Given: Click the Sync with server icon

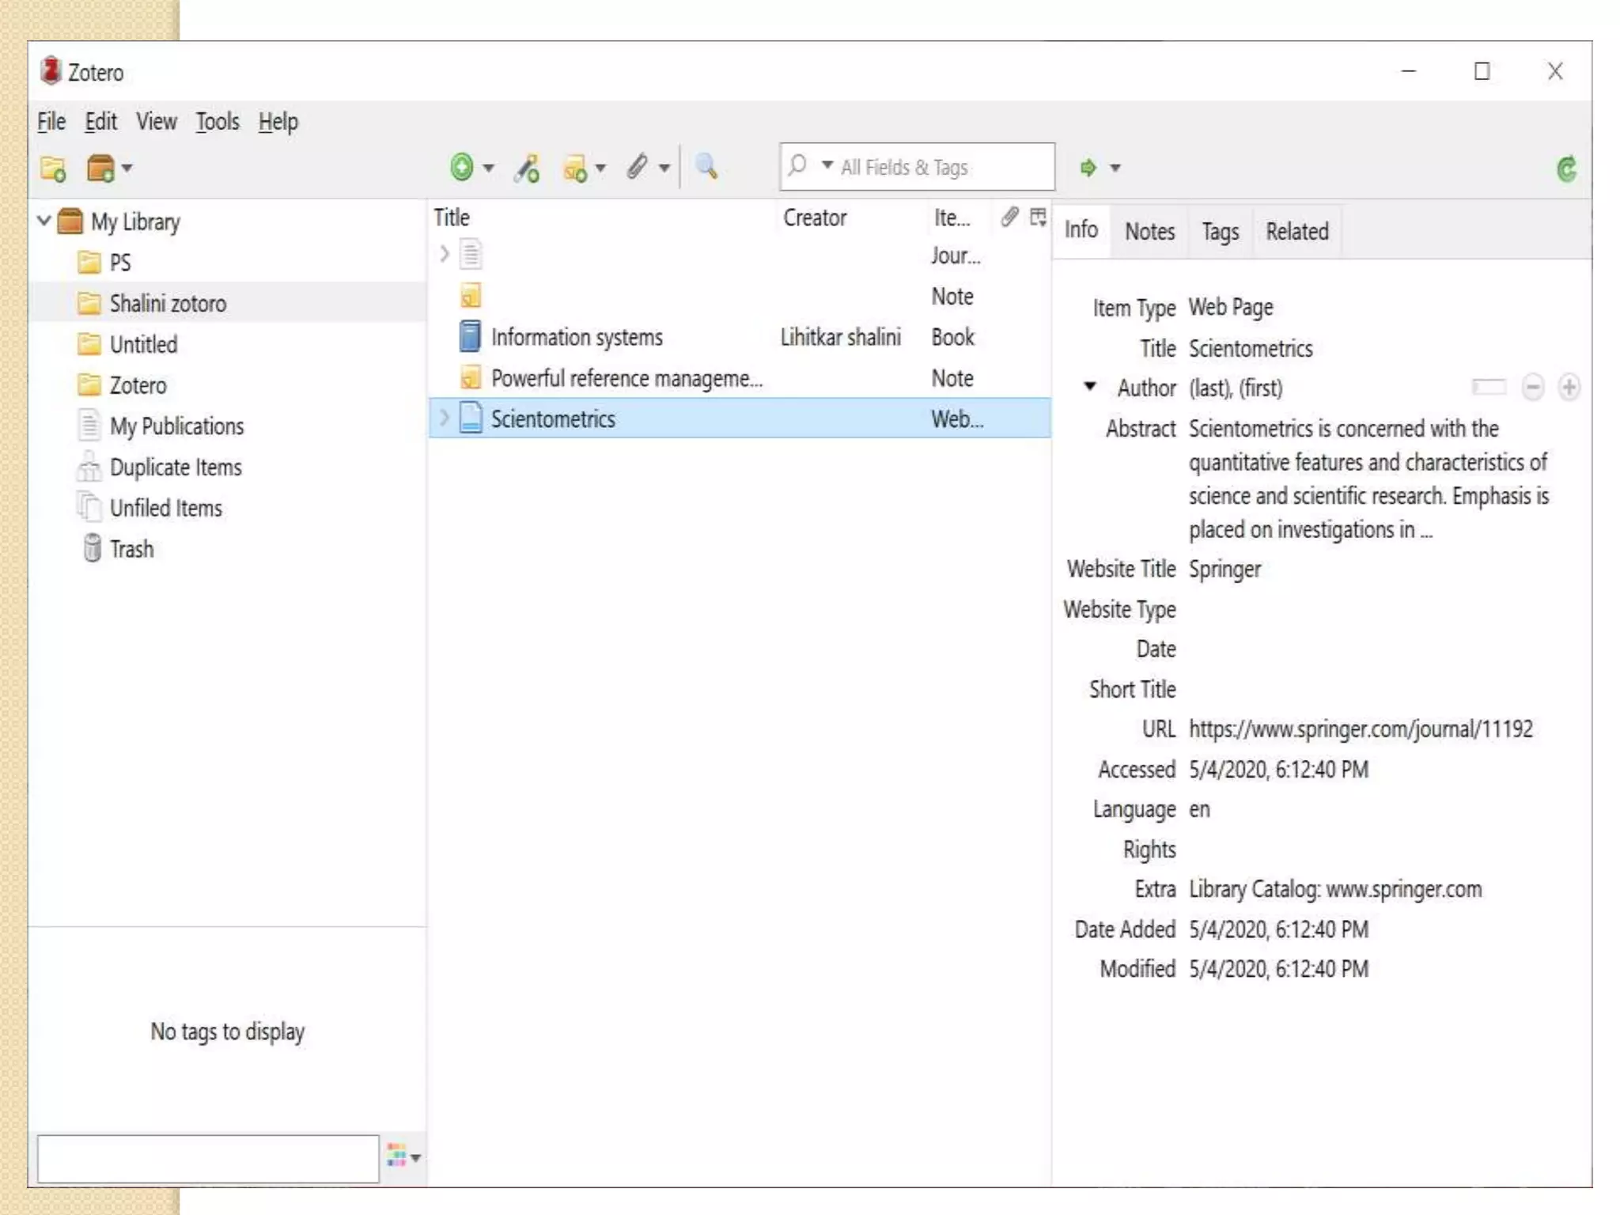Looking at the screenshot, I should [1566, 168].
